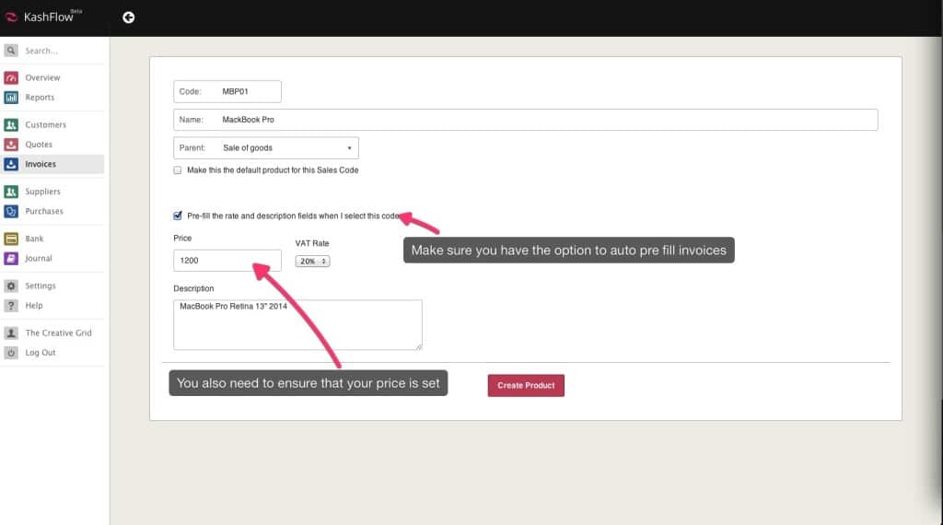Click the Price input field
Image resolution: width=943 pixels, height=525 pixels.
click(x=227, y=261)
